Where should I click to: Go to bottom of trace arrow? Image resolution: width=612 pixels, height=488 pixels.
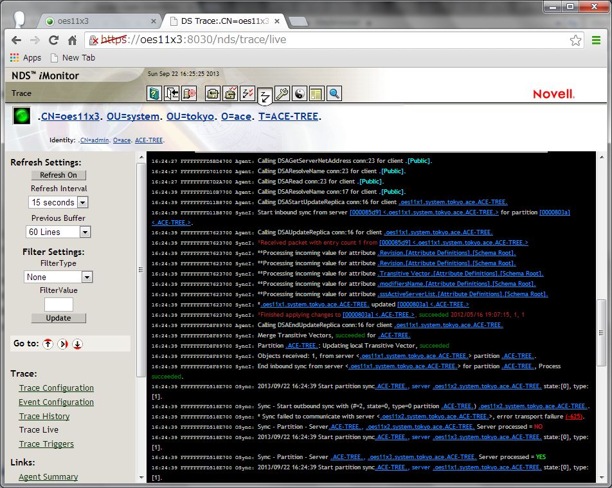pyautogui.click(x=77, y=344)
